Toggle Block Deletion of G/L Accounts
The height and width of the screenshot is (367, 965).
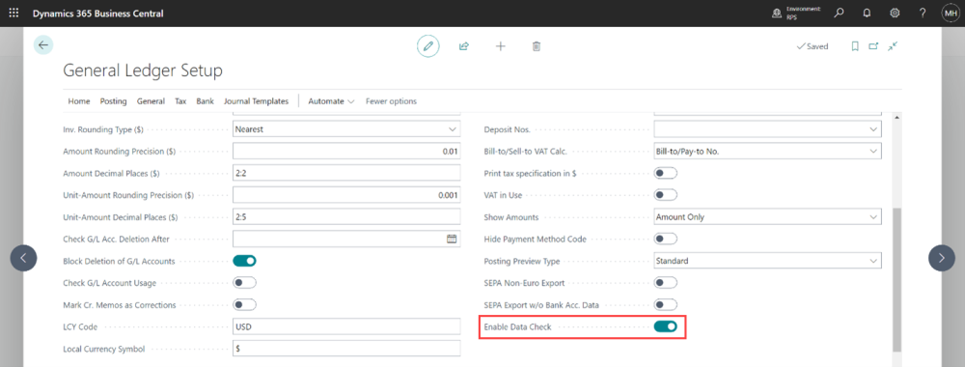pos(244,261)
